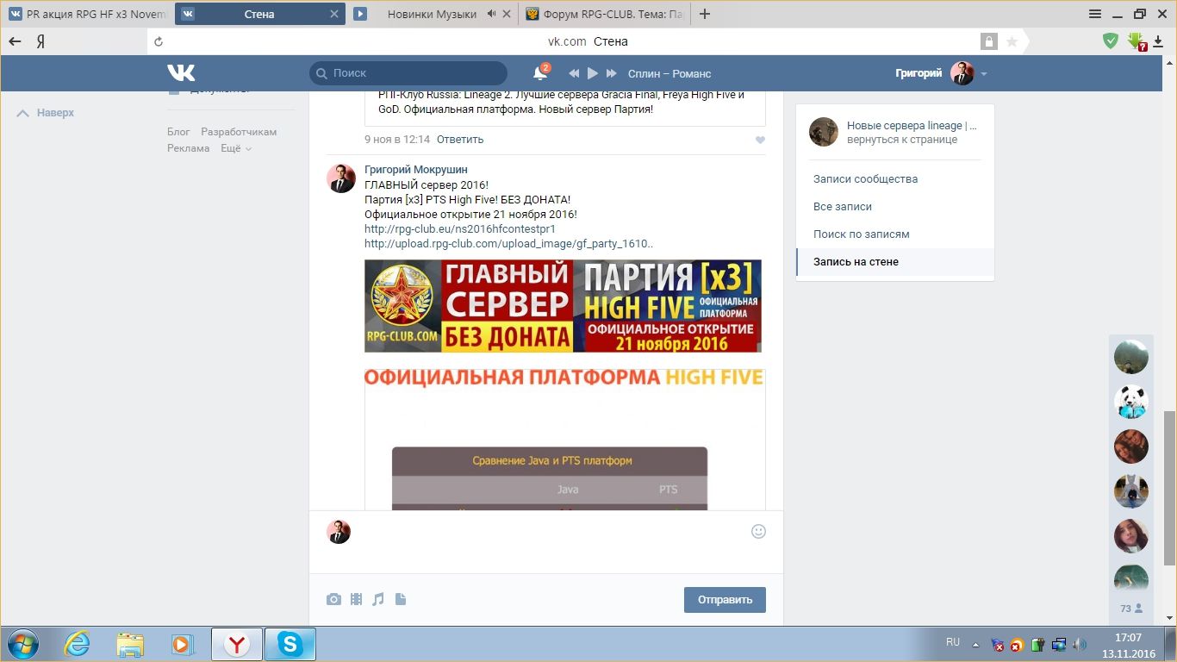1177x662 pixels.
Task: Switch to the Новинки Музыки tab
Action: [x=431, y=14]
